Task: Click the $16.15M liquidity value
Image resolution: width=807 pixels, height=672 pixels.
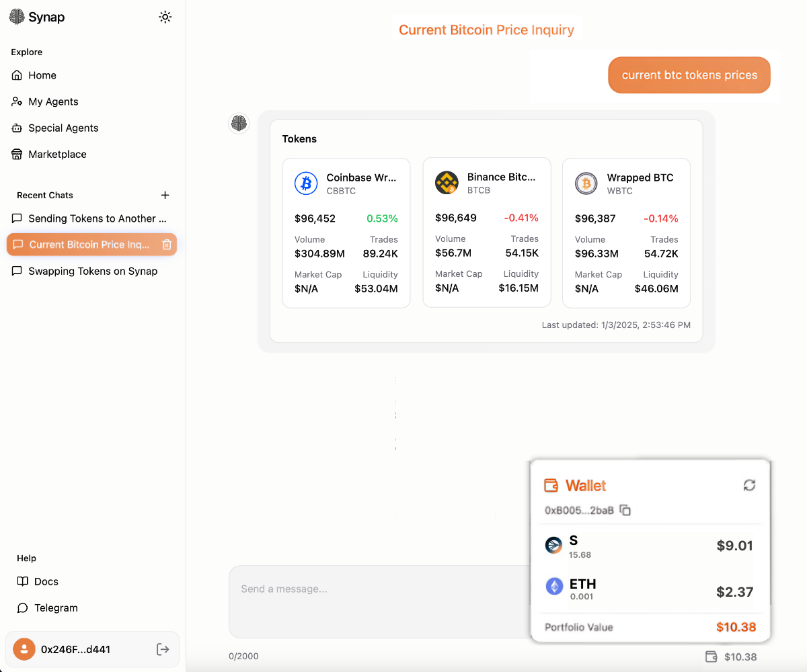Action: pyautogui.click(x=518, y=288)
